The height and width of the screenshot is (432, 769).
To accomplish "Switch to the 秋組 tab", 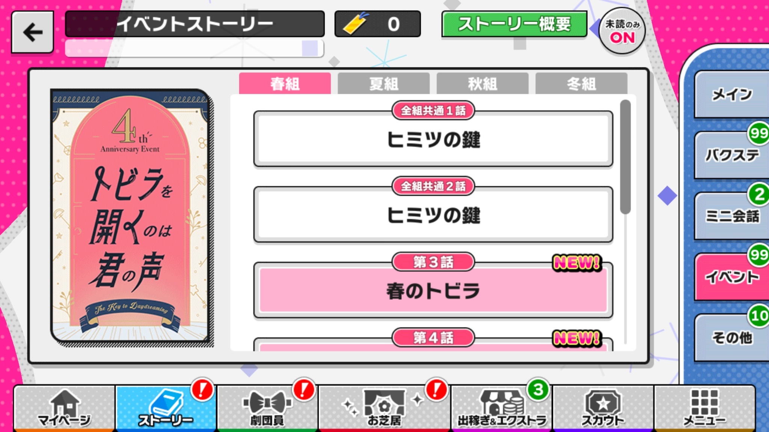I will point(483,83).
